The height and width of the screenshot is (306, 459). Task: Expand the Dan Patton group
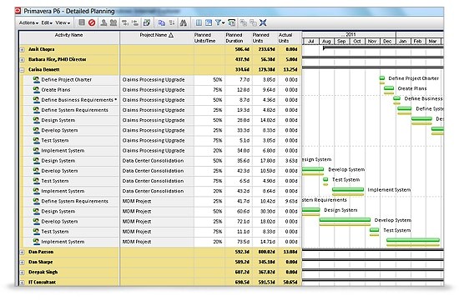click(22, 252)
